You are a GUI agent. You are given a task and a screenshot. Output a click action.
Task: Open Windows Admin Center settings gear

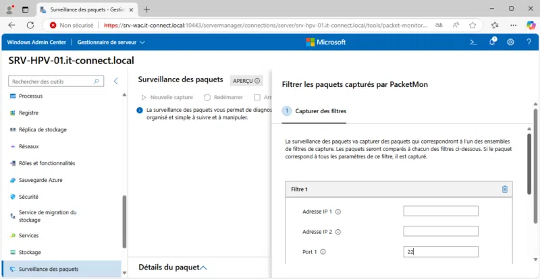point(510,42)
